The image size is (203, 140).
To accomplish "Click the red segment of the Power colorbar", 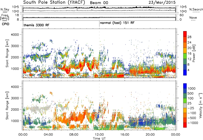I will [185, 34].
